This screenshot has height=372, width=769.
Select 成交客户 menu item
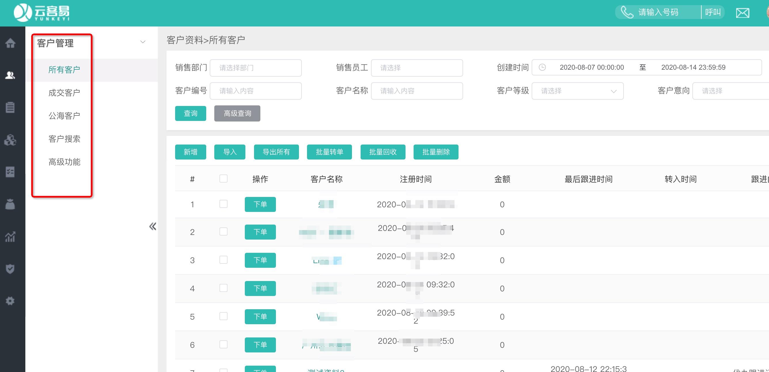64,93
